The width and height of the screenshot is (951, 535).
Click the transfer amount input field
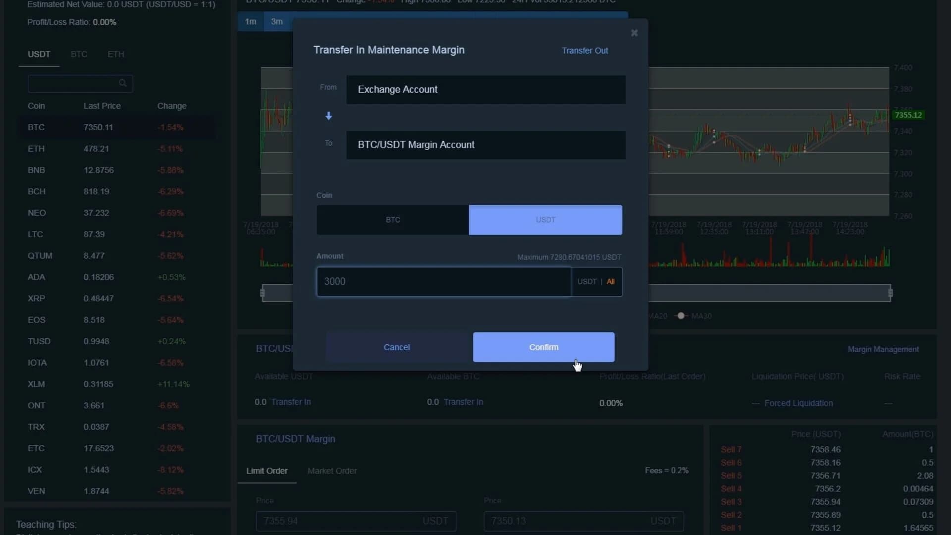[x=442, y=281]
